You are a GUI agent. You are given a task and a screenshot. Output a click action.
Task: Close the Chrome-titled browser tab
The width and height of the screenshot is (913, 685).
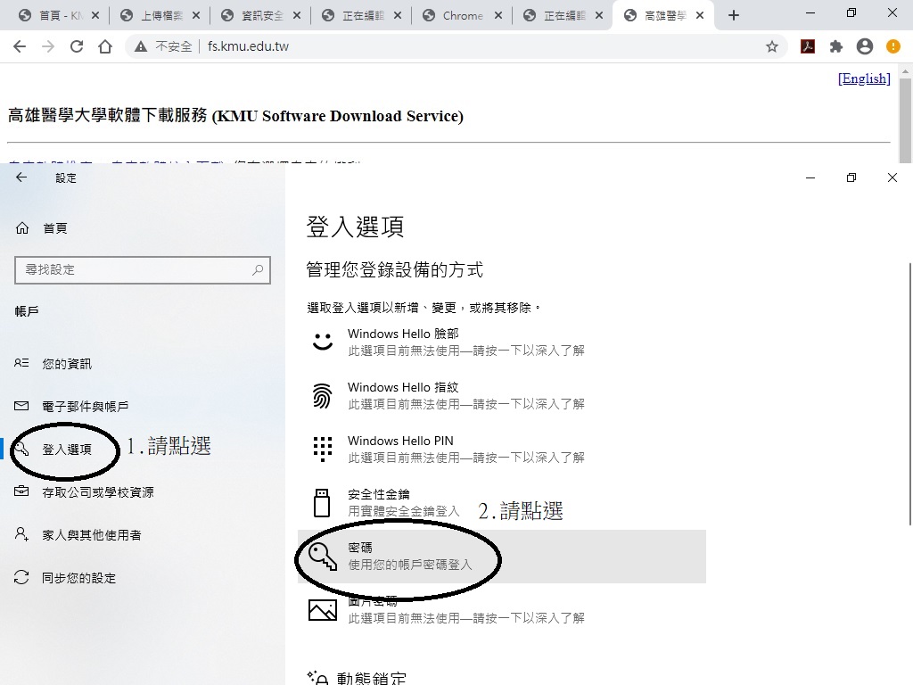click(x=498, y=16)
